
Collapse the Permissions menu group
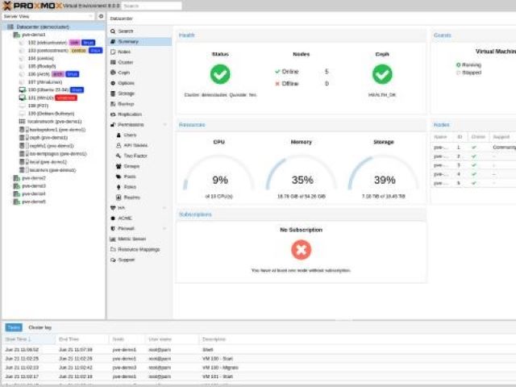pos(165,125)
